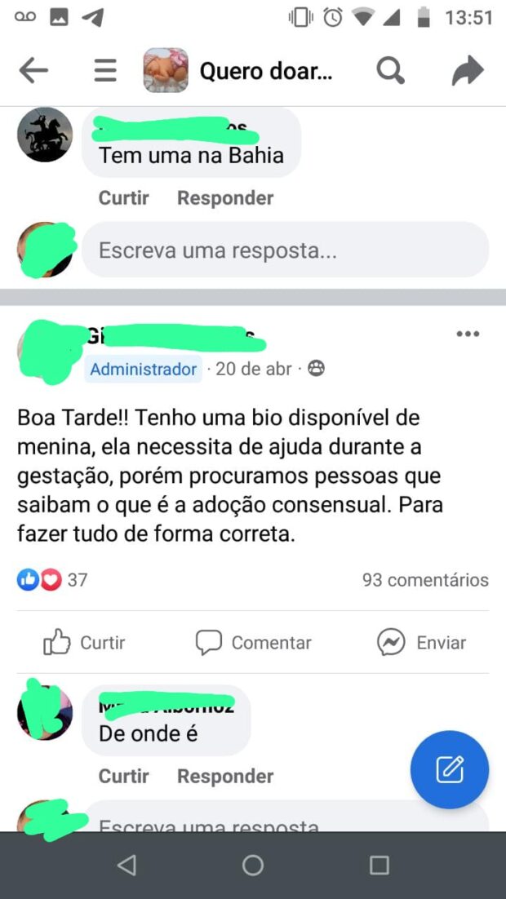The image size is (506, 899).
Task: Tap Curtir under Bahia comment
Action: 123,197
